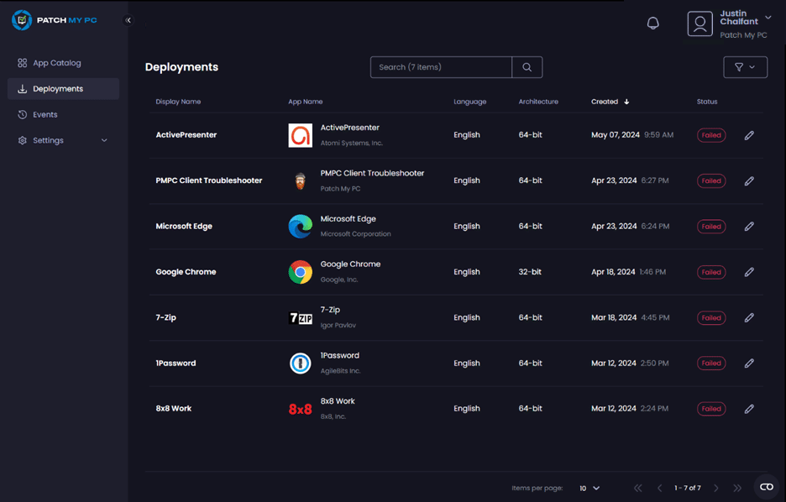Click the edit pencil for Google Chrome

[749, 272]
